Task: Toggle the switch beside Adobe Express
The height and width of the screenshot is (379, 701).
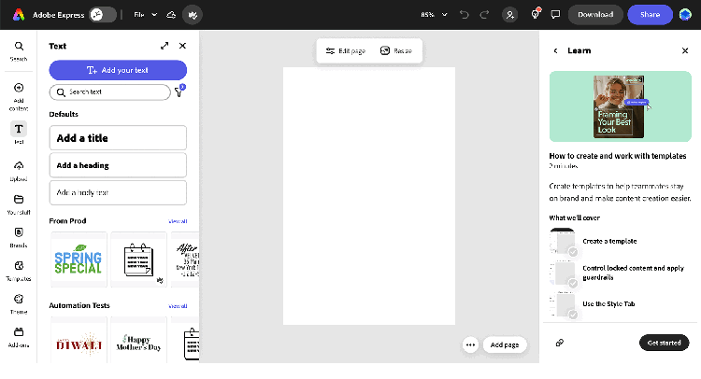Action: coord(103,15)
